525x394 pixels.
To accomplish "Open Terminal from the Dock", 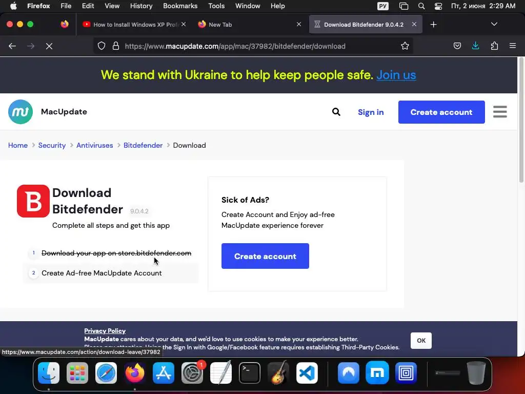I will pos(250,372).
